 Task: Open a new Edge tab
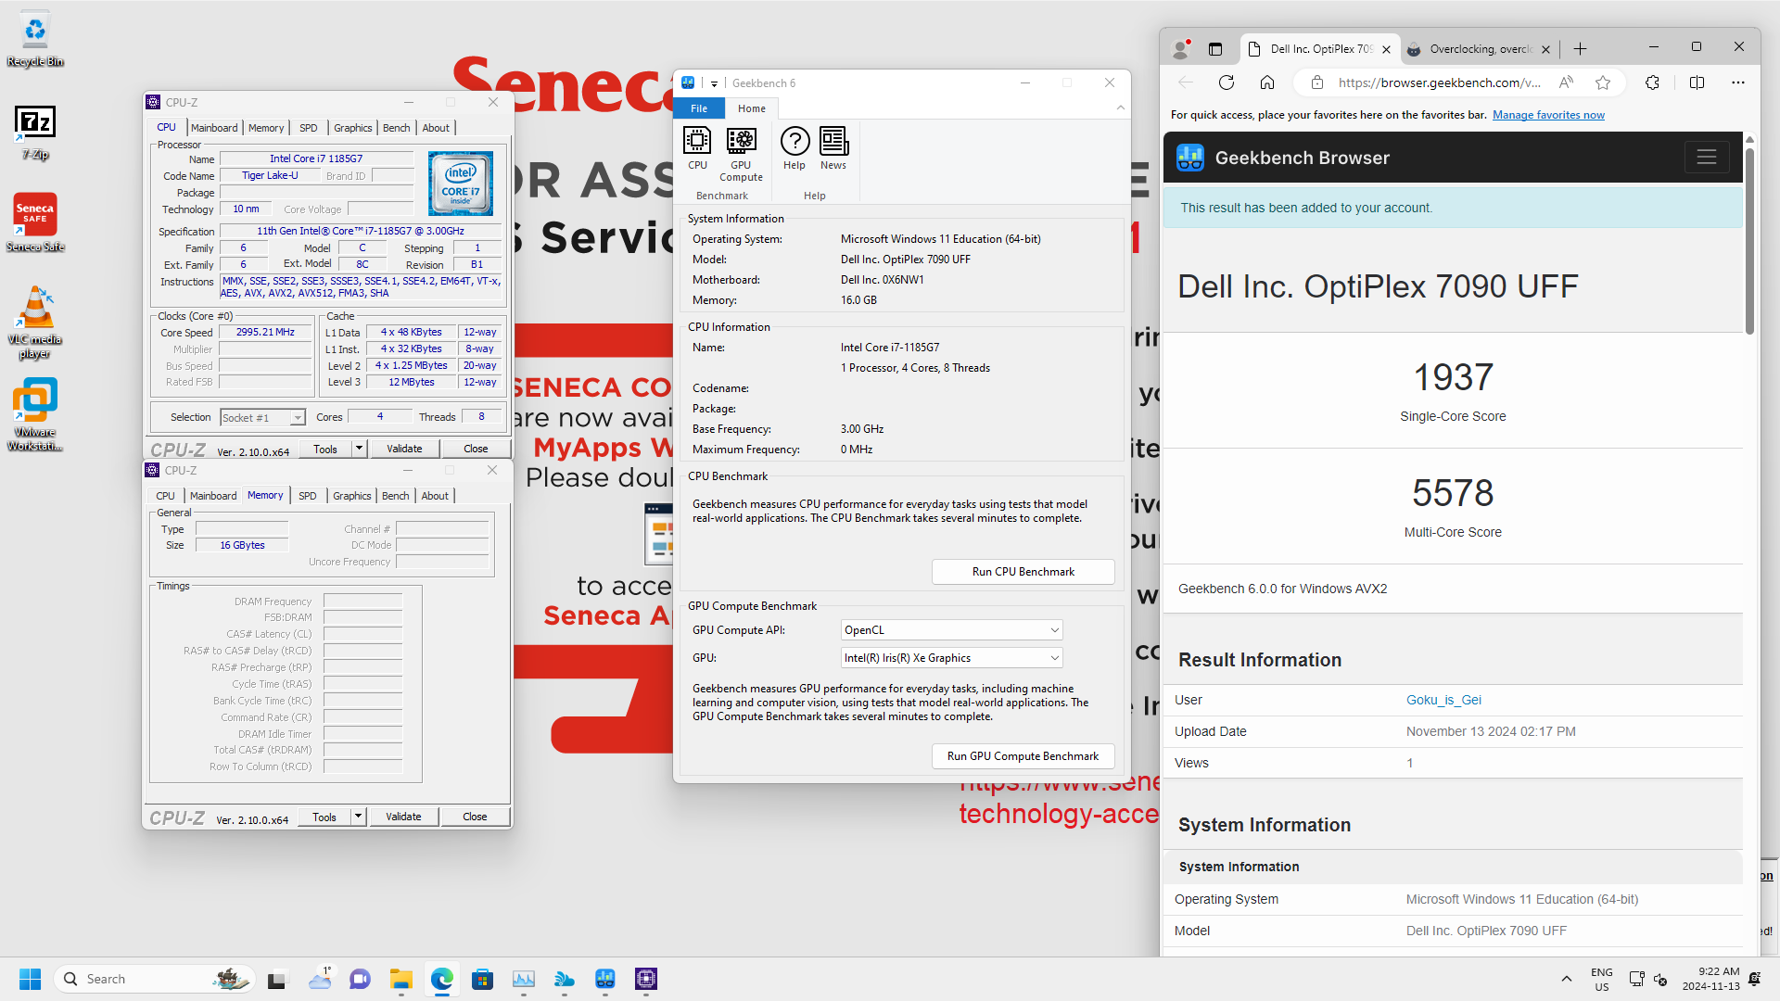tap(1581, 49)
